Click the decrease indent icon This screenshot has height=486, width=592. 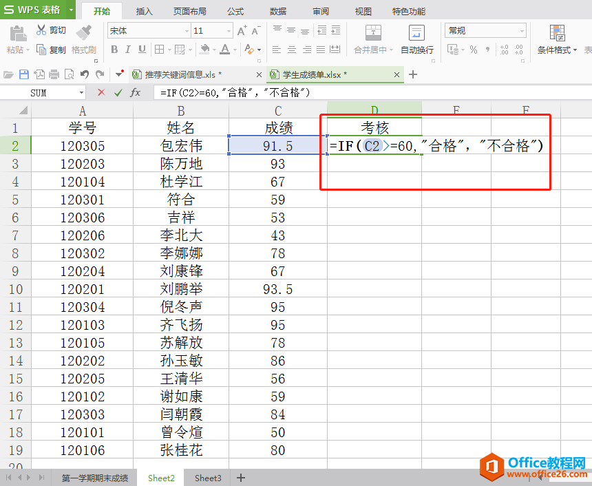point(322,30)
